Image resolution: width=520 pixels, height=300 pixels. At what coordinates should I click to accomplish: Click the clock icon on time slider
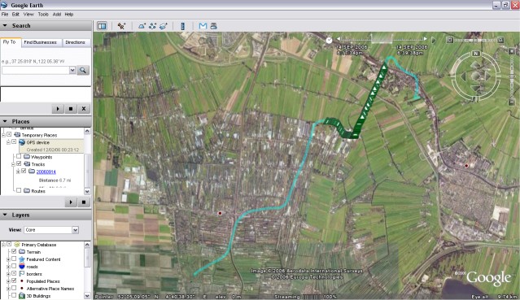point(329,41)
